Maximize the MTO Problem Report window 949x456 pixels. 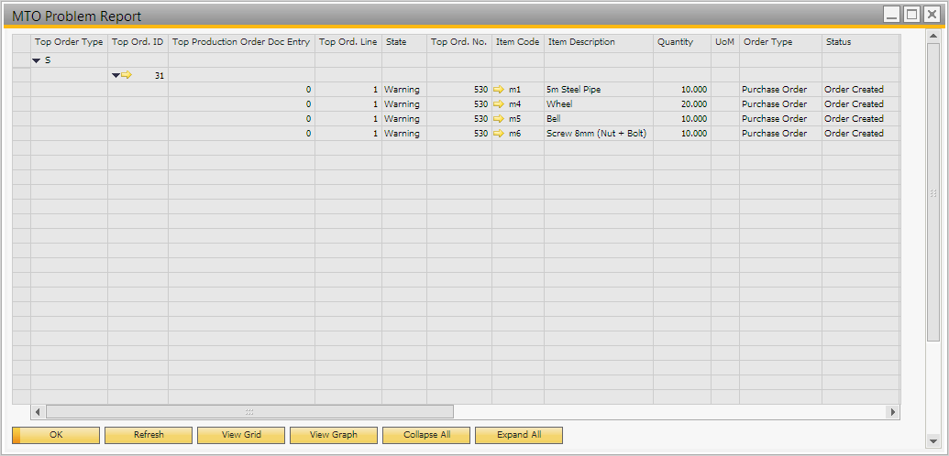point(911,14)
